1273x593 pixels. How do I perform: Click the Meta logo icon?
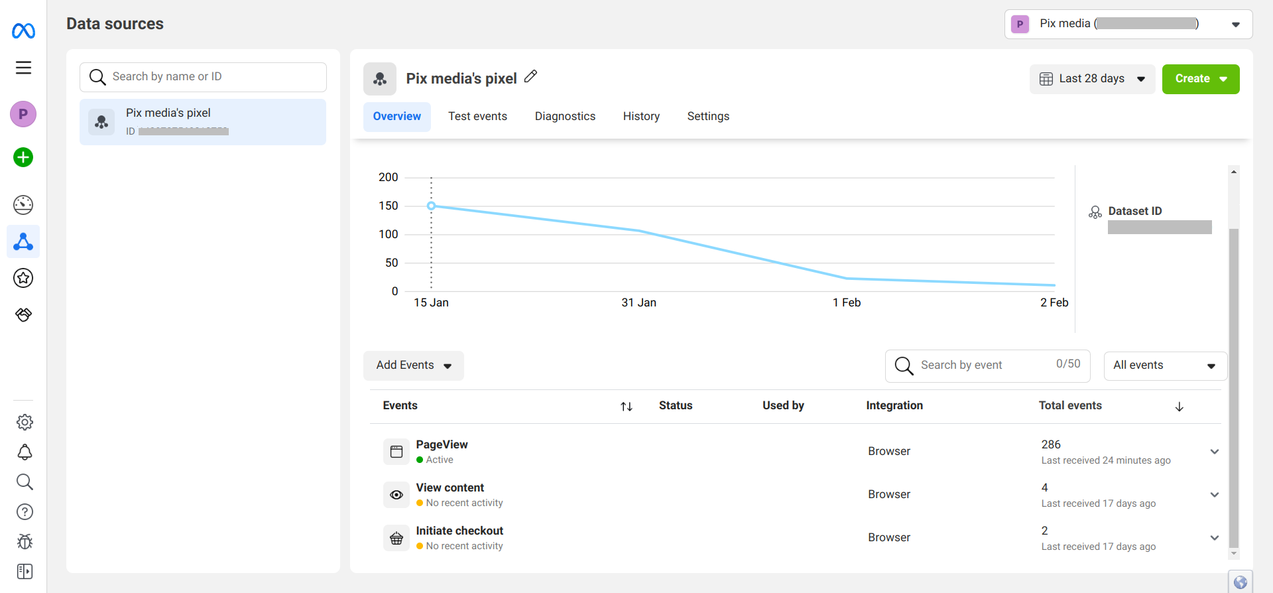(23, 31)
